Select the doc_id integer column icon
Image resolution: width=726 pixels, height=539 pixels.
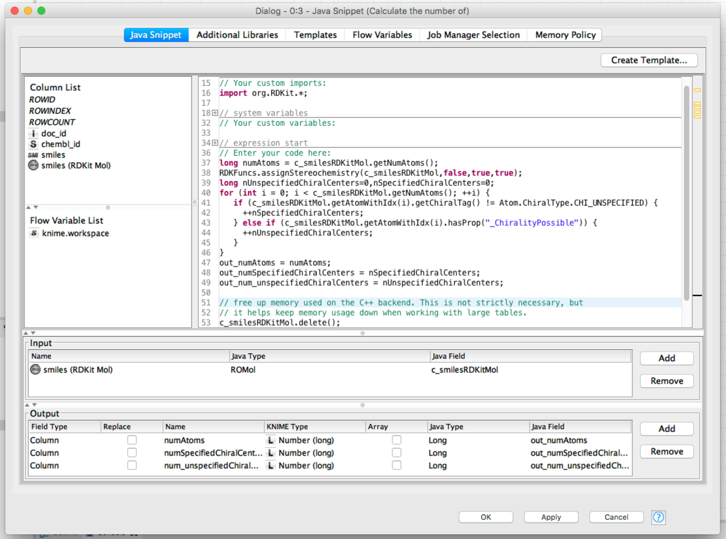(33, 134)
